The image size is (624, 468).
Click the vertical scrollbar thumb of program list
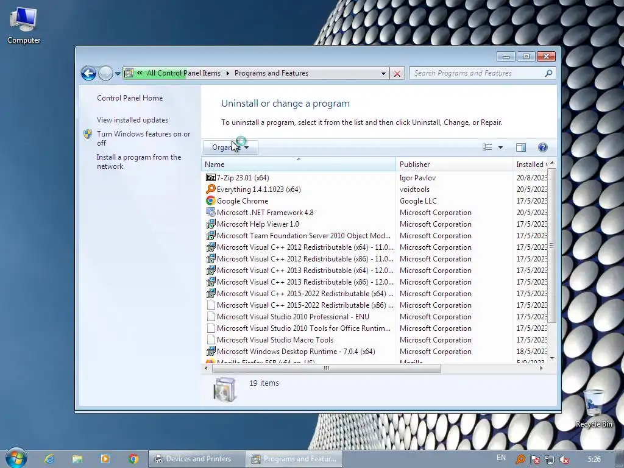(x=551, y=245)
